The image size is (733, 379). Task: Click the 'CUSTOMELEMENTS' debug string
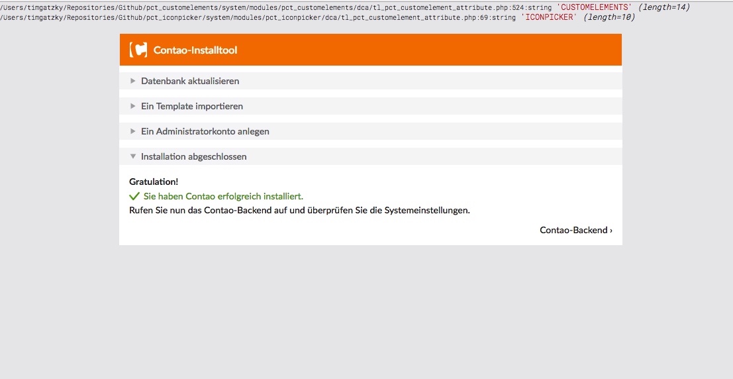(593, 7)
